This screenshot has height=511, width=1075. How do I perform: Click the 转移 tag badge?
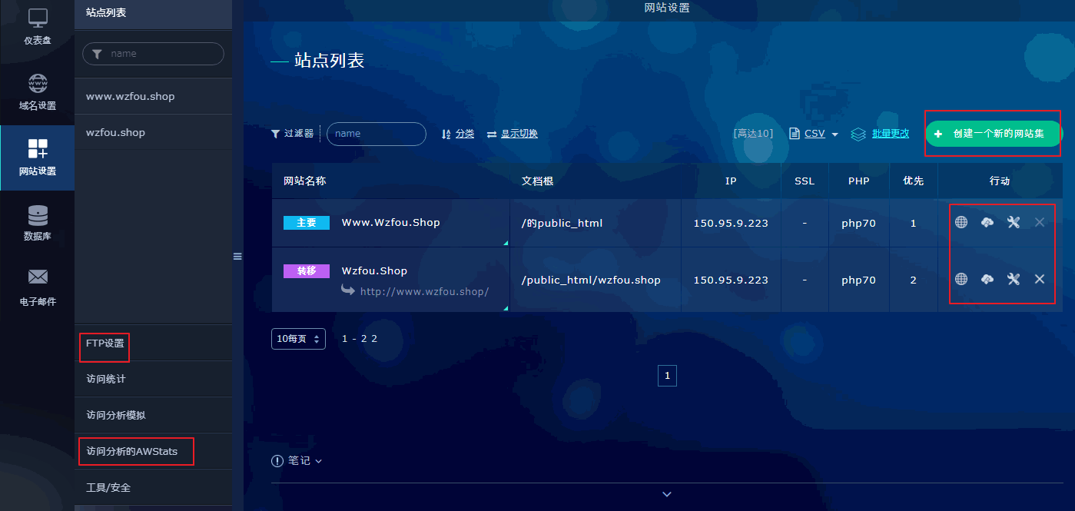(x=307, y=271)
